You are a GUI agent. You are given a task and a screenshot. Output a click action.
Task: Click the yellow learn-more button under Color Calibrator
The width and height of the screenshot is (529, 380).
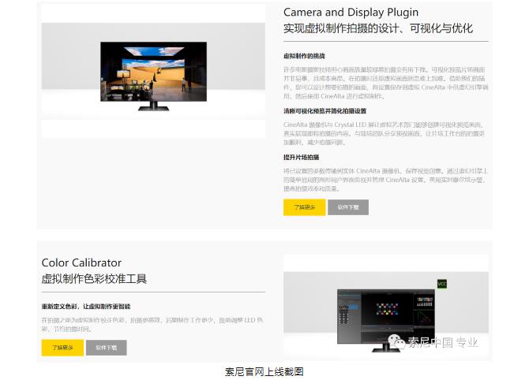[x=62, y=348]
